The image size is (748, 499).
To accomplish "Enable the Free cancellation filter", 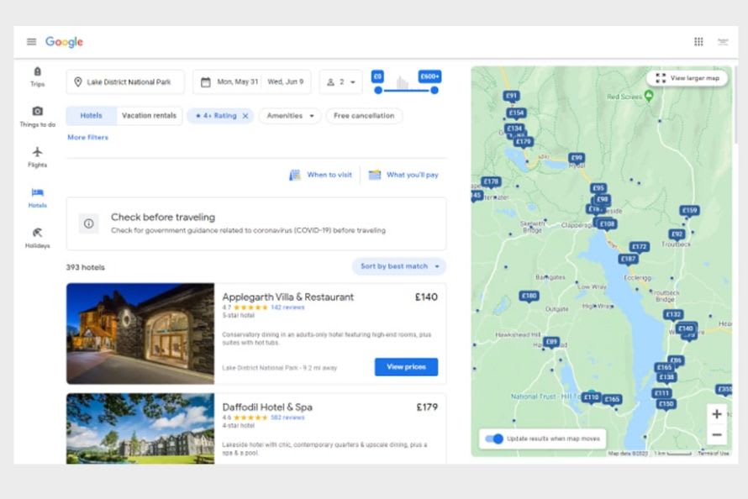I will tap(364, 116).
